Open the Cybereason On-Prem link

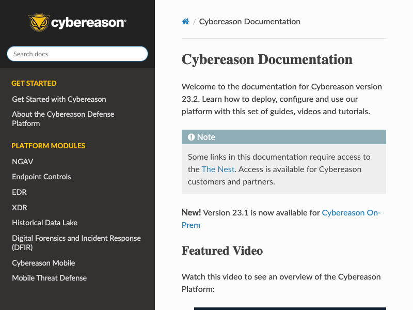281,219
